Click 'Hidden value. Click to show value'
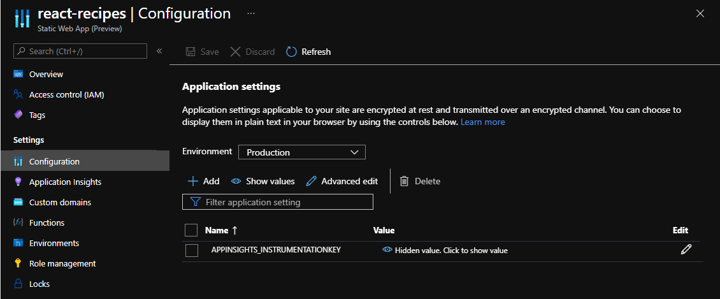Screen dimensions: 720x299 pyautogui.click(x=451, y=251)
